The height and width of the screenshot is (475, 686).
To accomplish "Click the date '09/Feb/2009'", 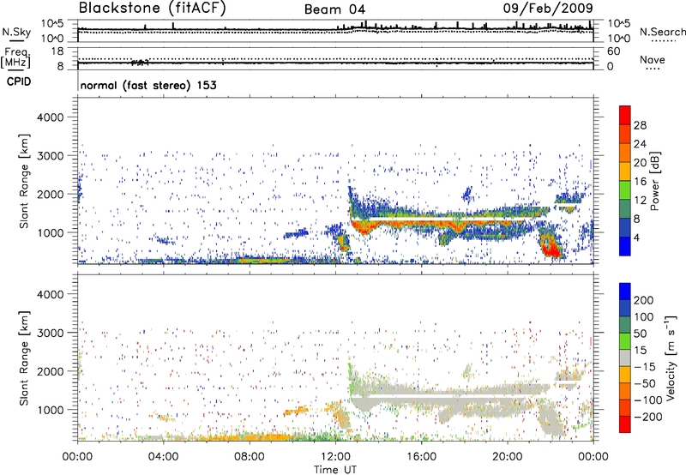I will [x=548, y=8].
